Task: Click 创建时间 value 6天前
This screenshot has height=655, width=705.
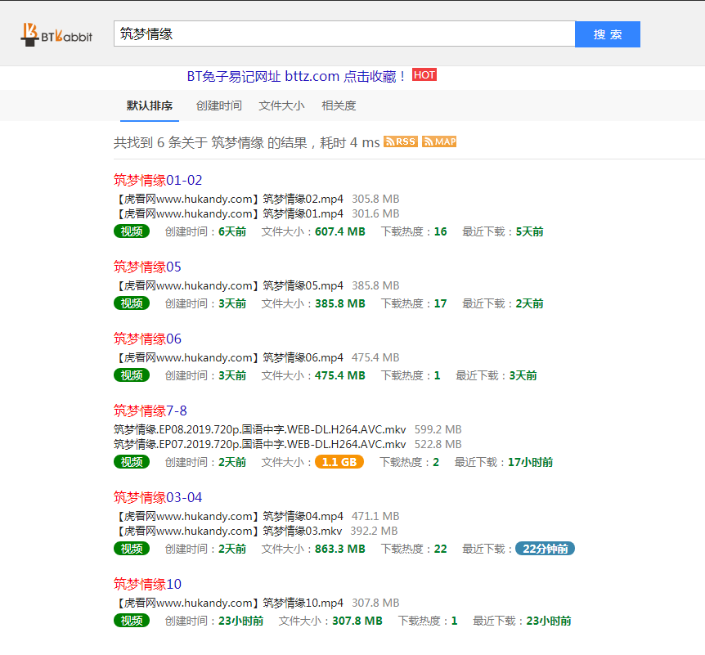Action: point(232,231)
